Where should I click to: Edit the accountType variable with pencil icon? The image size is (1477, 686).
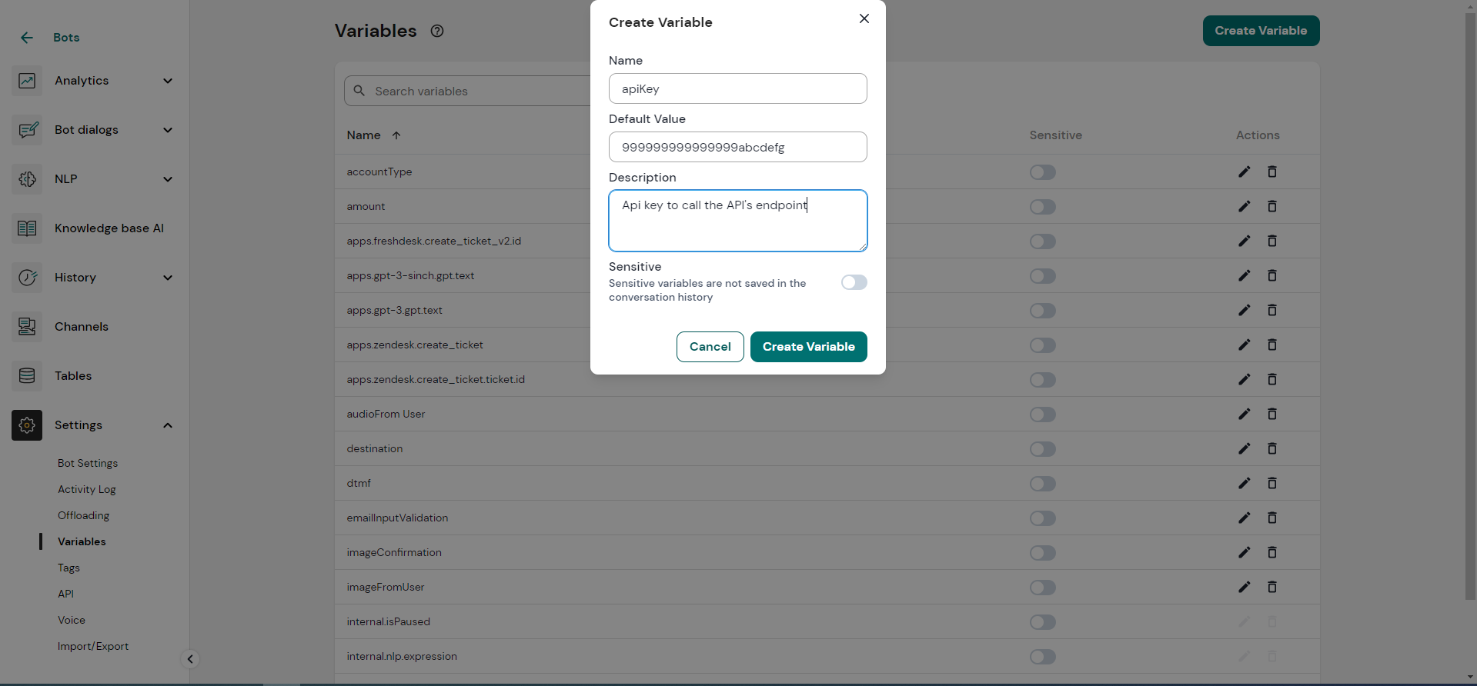click(x=1244, y=171)
